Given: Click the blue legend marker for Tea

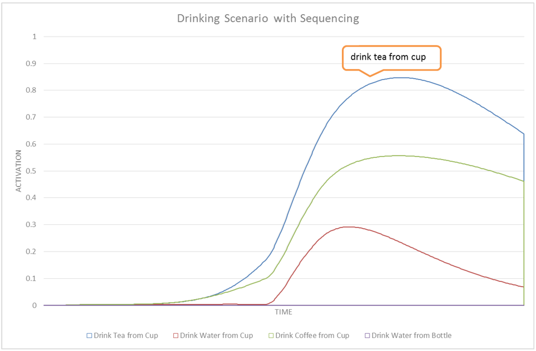Looking at the screenshot, I should pos(89,335).
